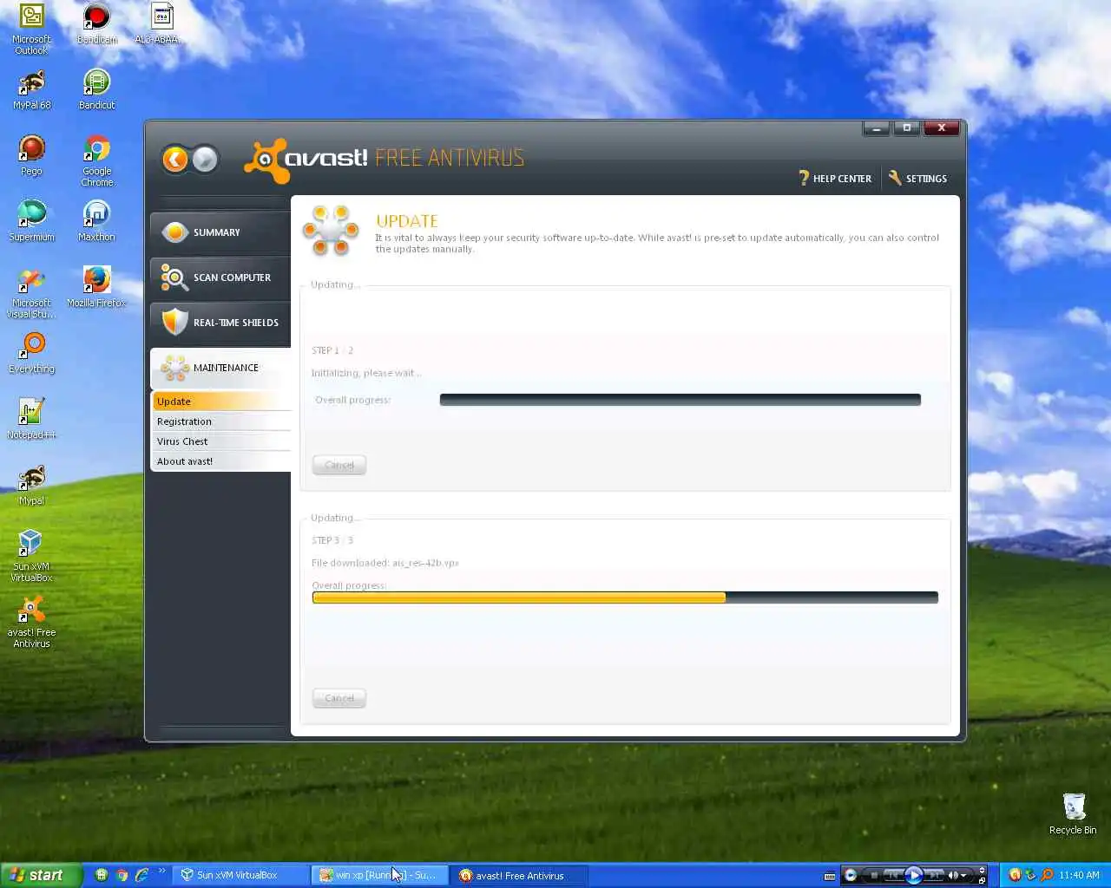Viewport: 1111px width, 888px height.
Task: Switch to Sun xVM VirtualBox taskbar window
Action: (242, 875)
